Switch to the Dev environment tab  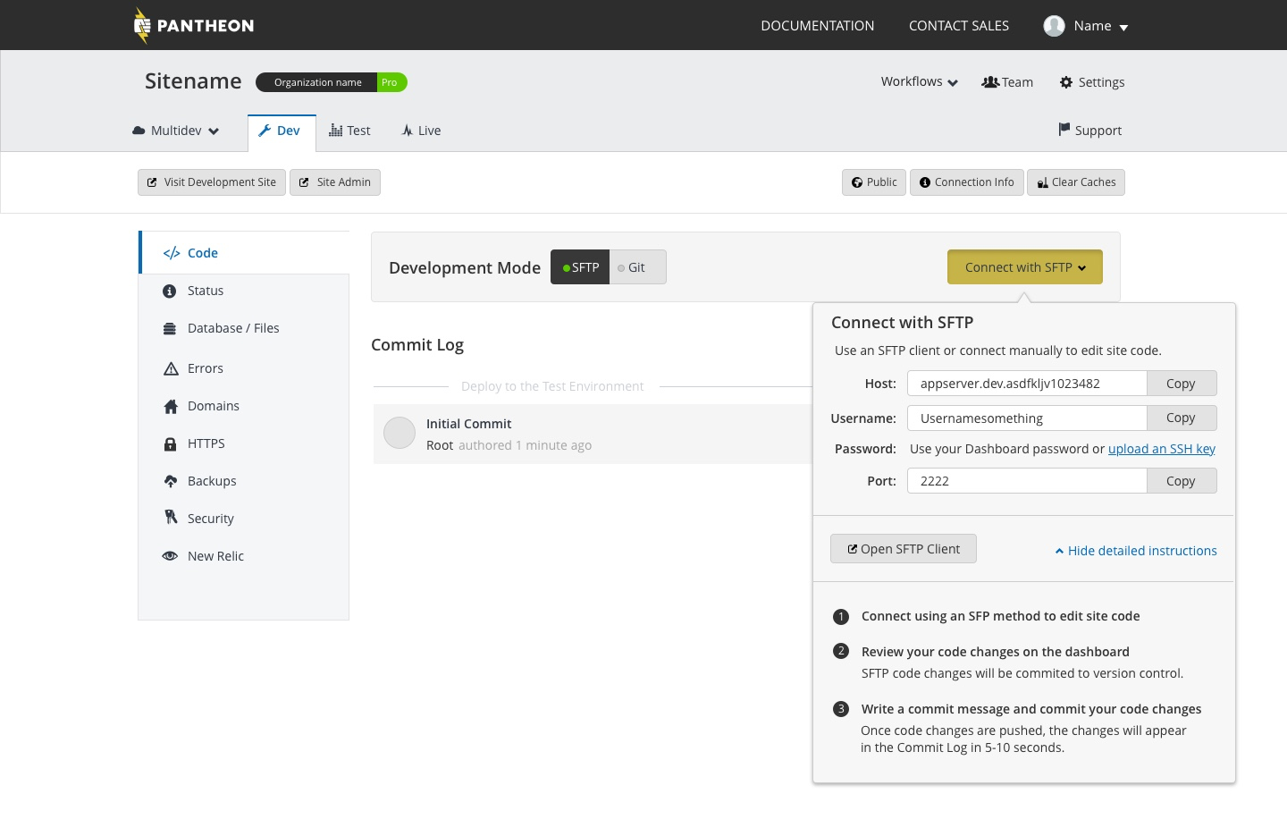pos(282,131)
